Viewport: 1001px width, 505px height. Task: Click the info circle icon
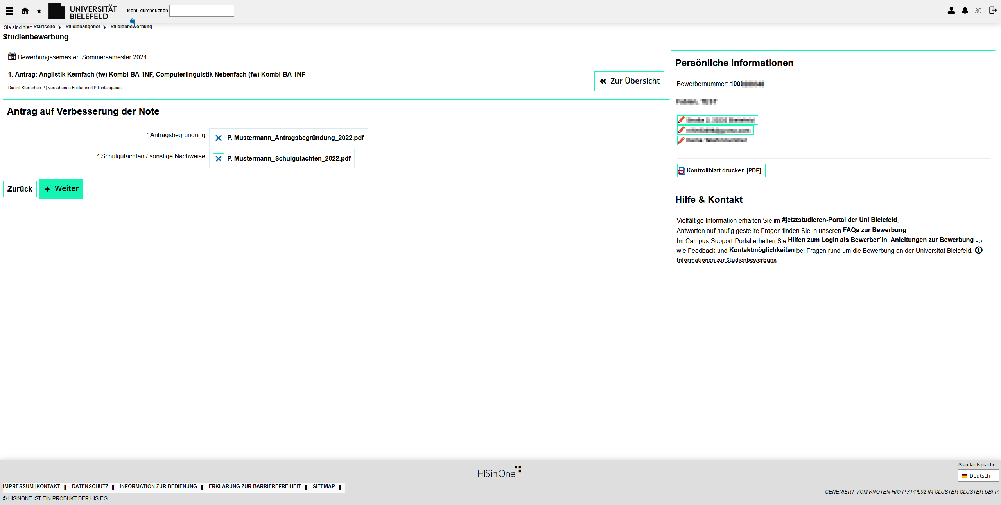tap(979, 250)
